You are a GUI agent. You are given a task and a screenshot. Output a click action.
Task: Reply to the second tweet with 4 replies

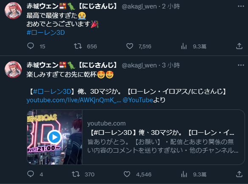coord(31,174)
